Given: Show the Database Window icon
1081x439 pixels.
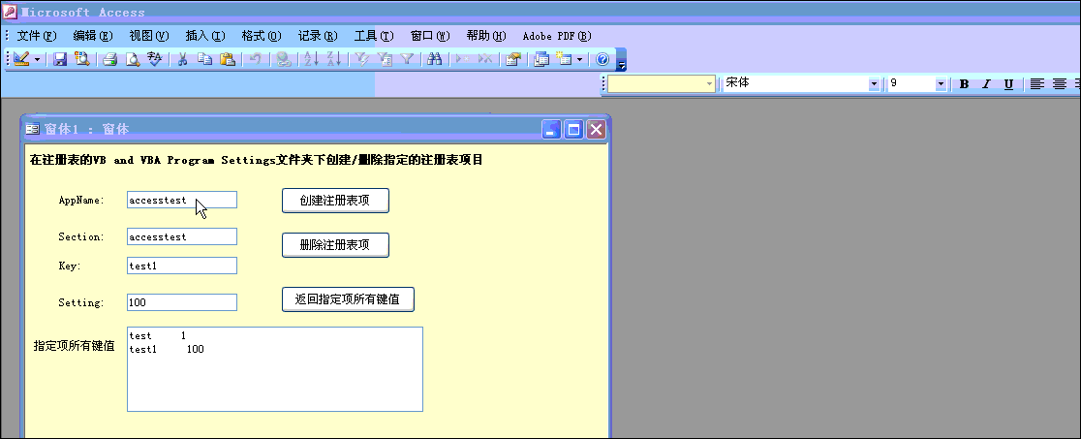Looking at the screenshot, I should click(541, 59).
